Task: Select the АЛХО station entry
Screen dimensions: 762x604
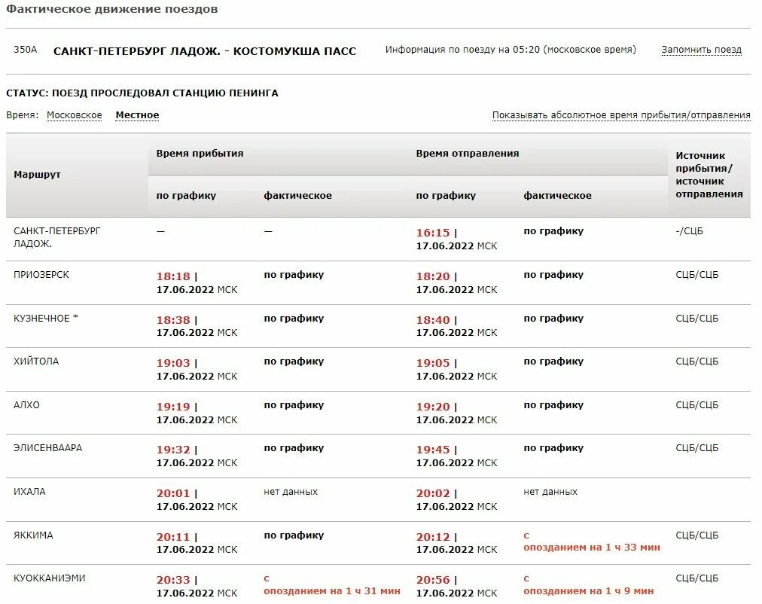Action: (x=26, y=404)
